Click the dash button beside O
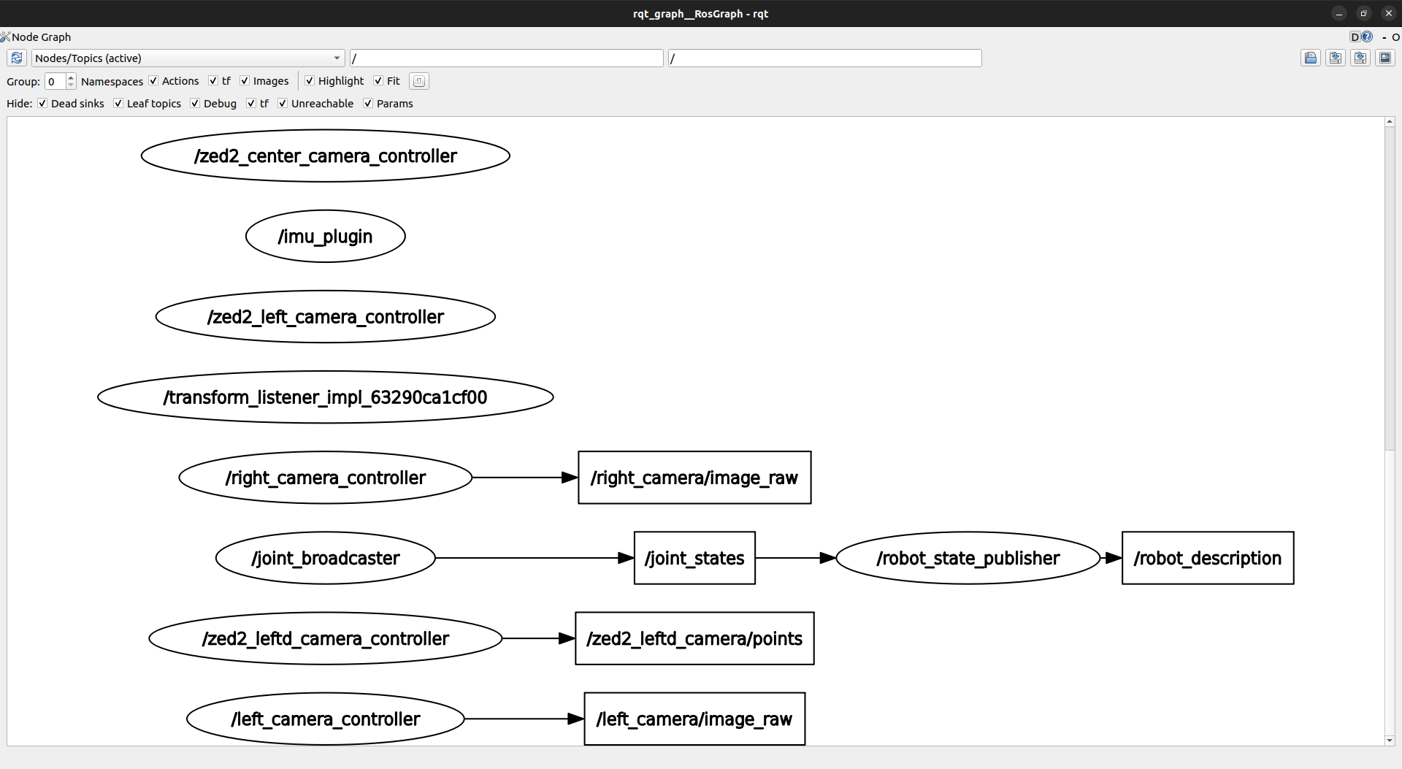The height and width of the screenshot is (769, 1402). click(1384, 37)
